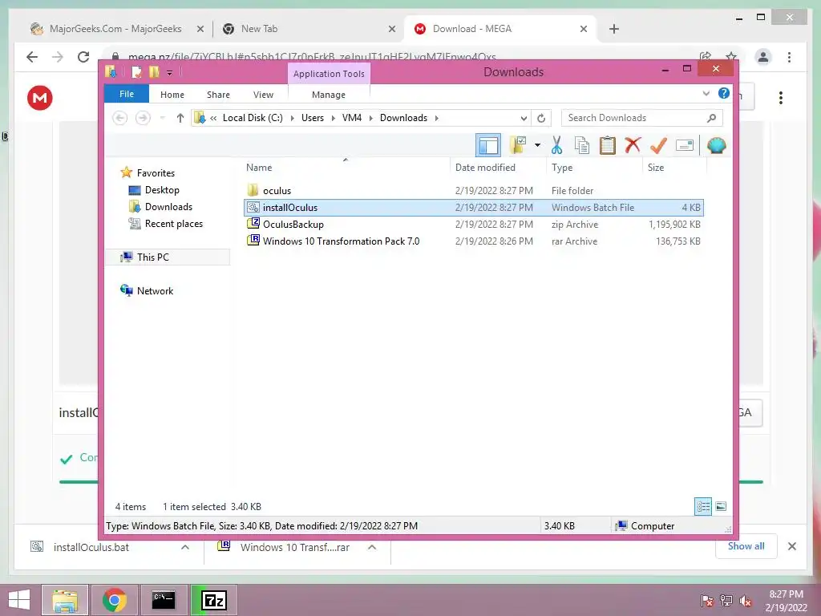Viewport: 821px width, 616px height.
Task: Click Local Disk (C:) in address path
Action: point(253,118)
